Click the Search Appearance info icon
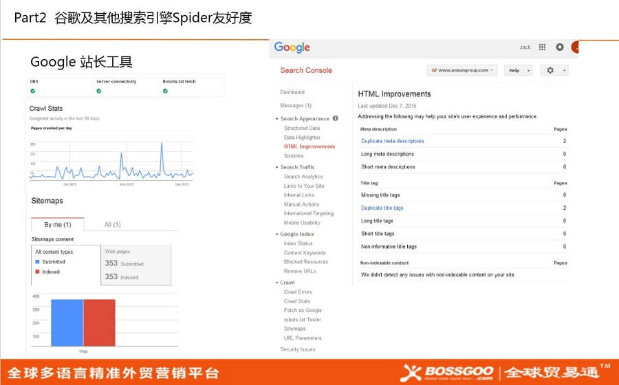The image size is (619, 385). click(x=335, y=118)
